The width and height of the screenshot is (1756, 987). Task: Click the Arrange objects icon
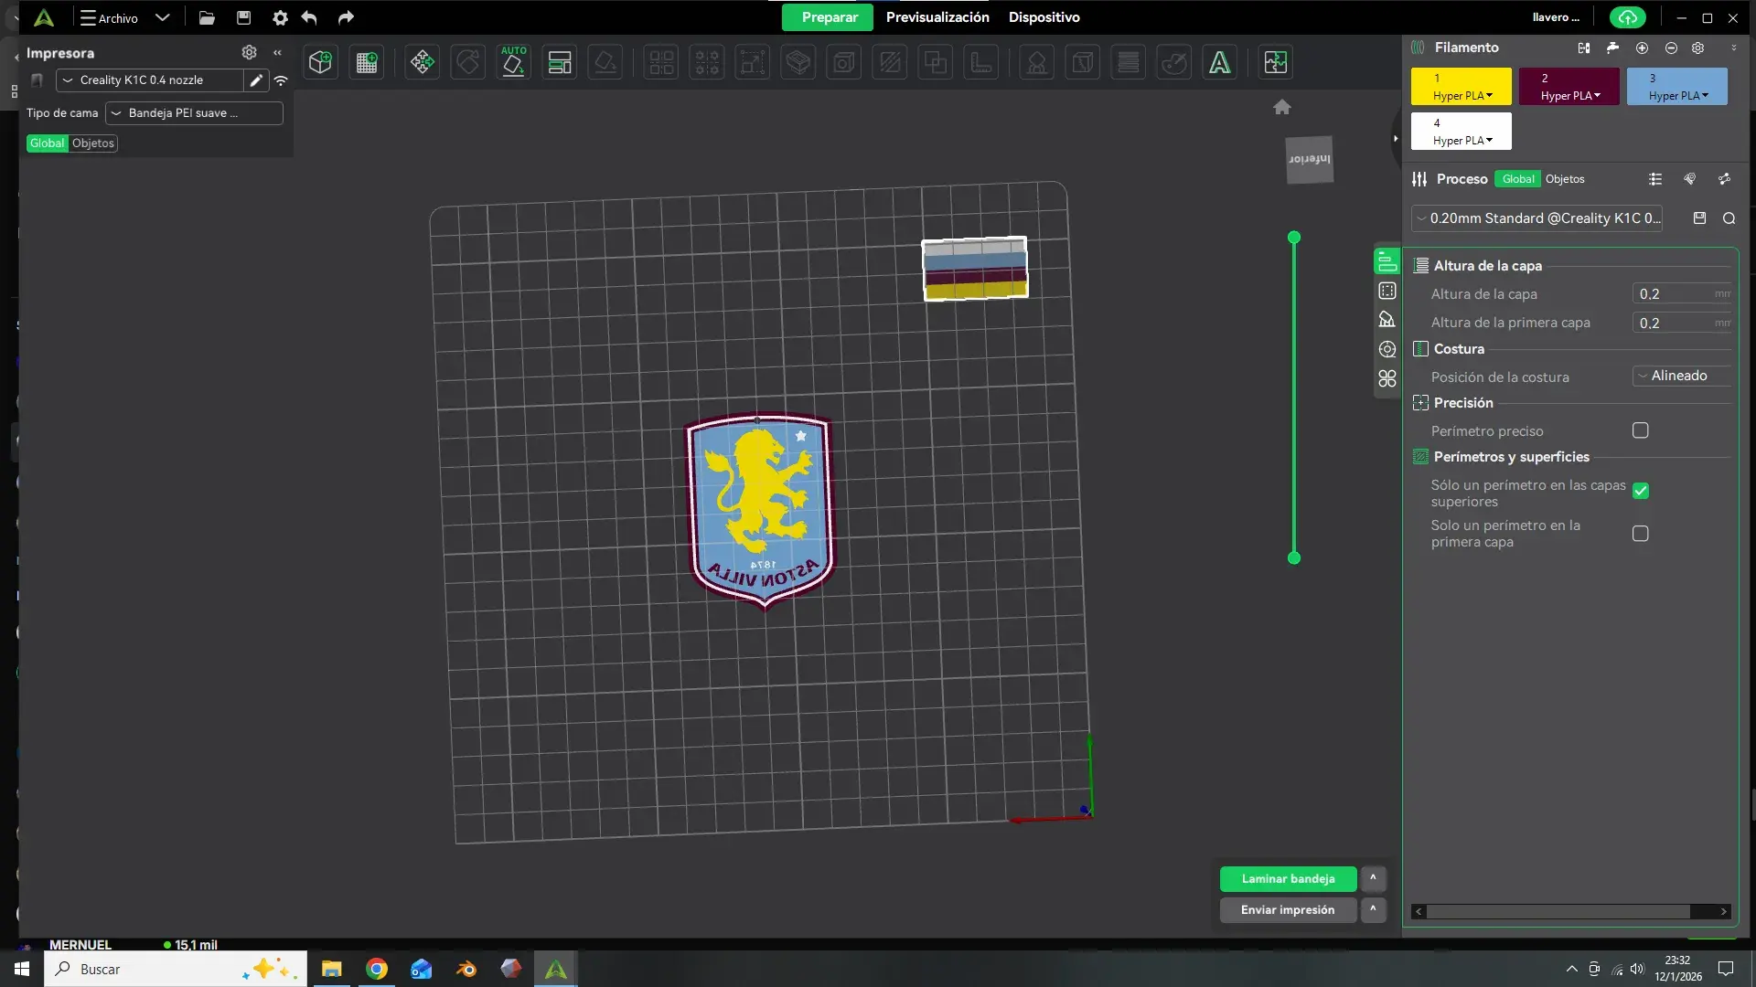559,62
